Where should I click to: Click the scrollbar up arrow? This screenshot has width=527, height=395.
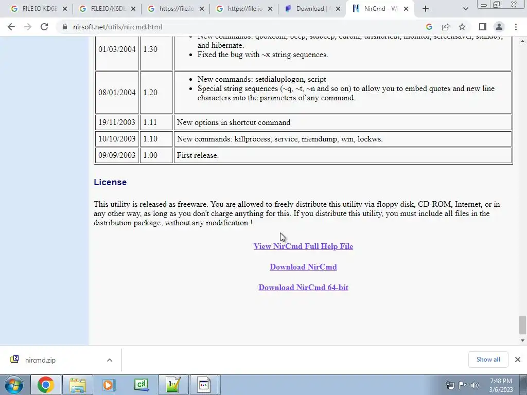[x=522, y=41]
